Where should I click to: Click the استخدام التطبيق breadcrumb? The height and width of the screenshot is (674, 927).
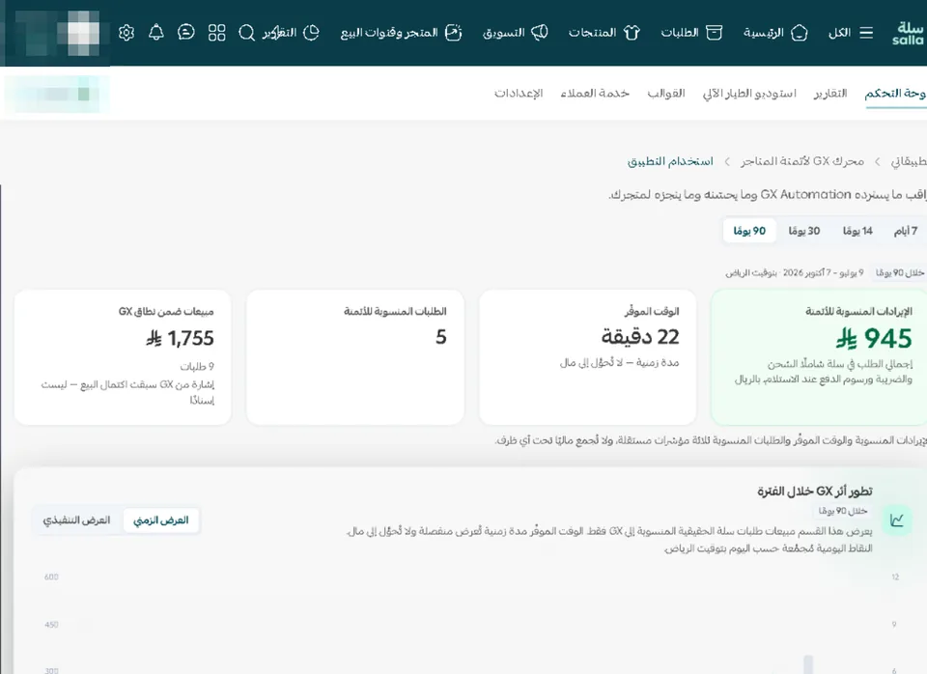(x=670, y=161)
